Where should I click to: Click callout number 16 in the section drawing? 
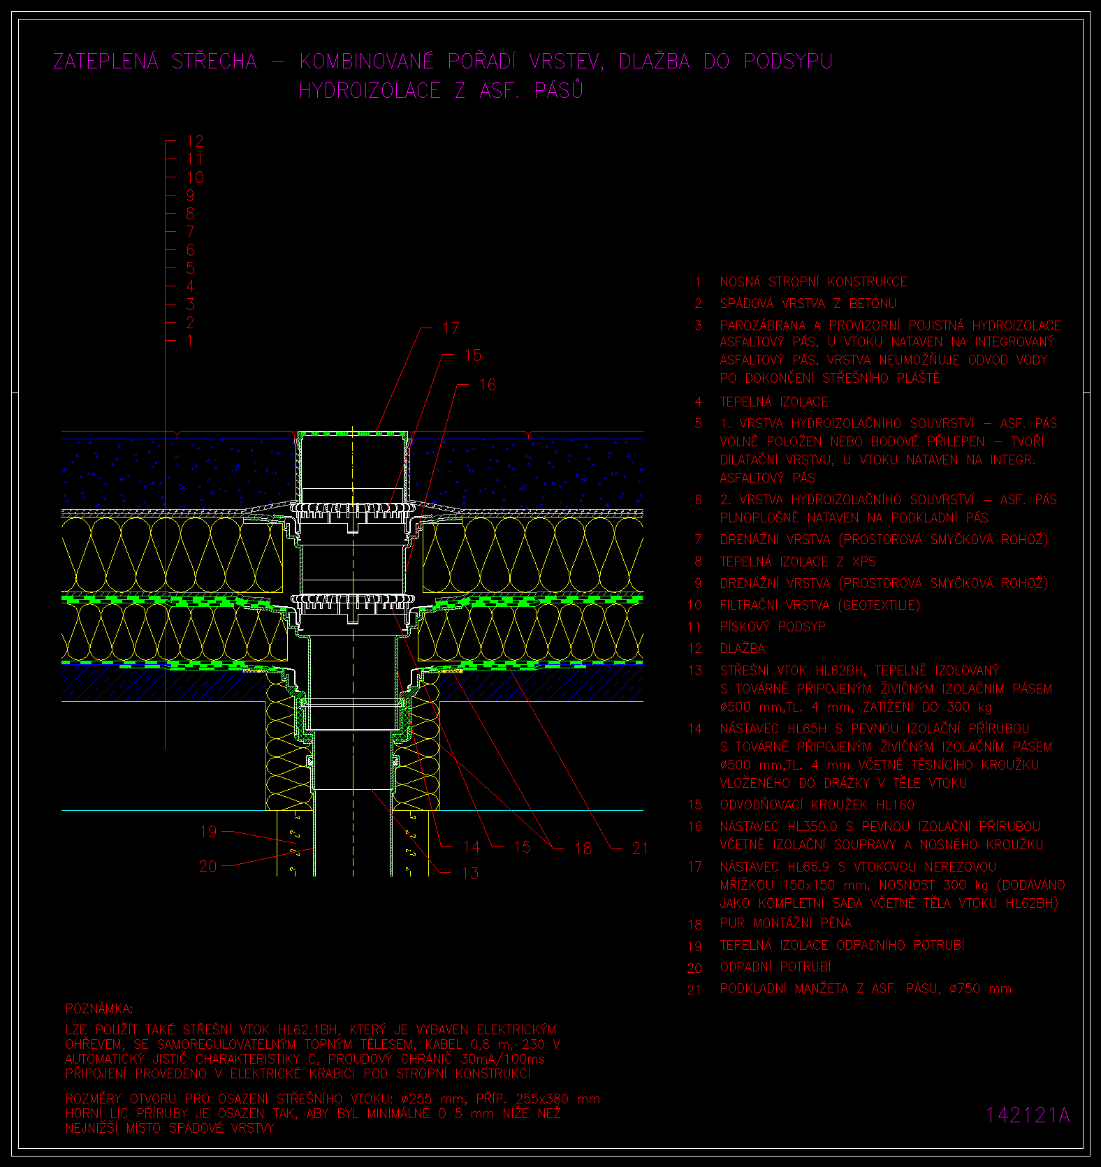click(488, 385)
